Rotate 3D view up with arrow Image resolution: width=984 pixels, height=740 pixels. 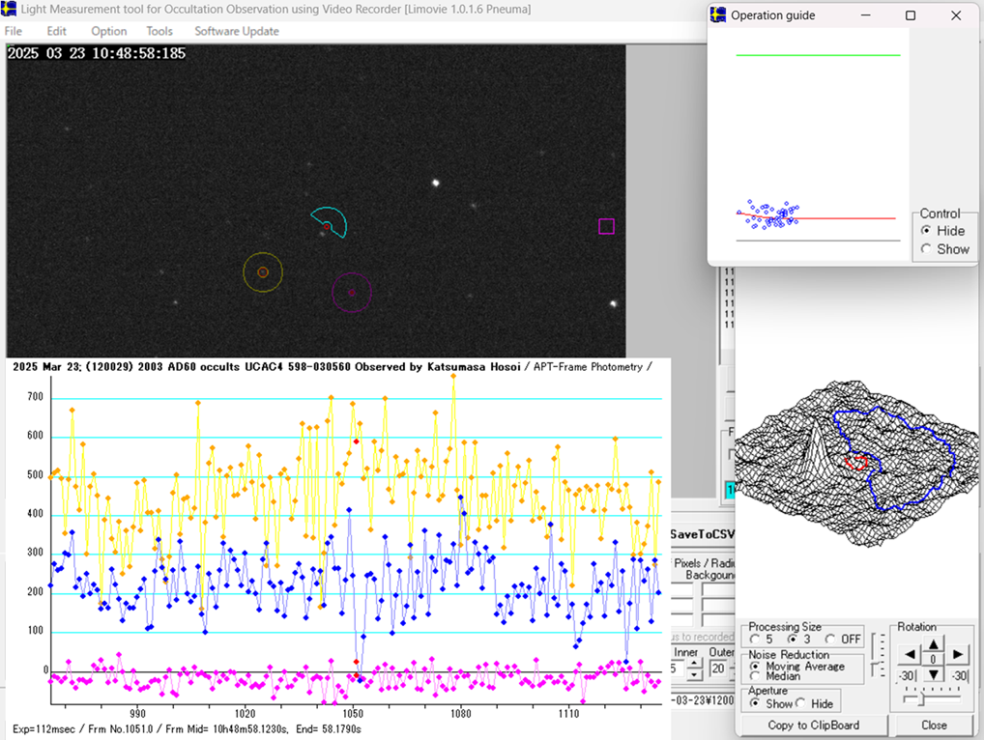coord(933,644)
